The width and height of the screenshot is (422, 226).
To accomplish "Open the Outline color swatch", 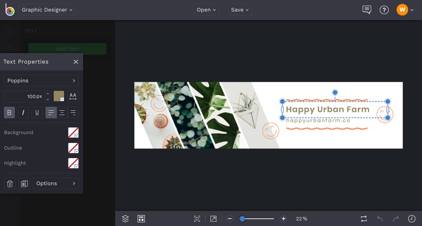I will tap(73, 148).
